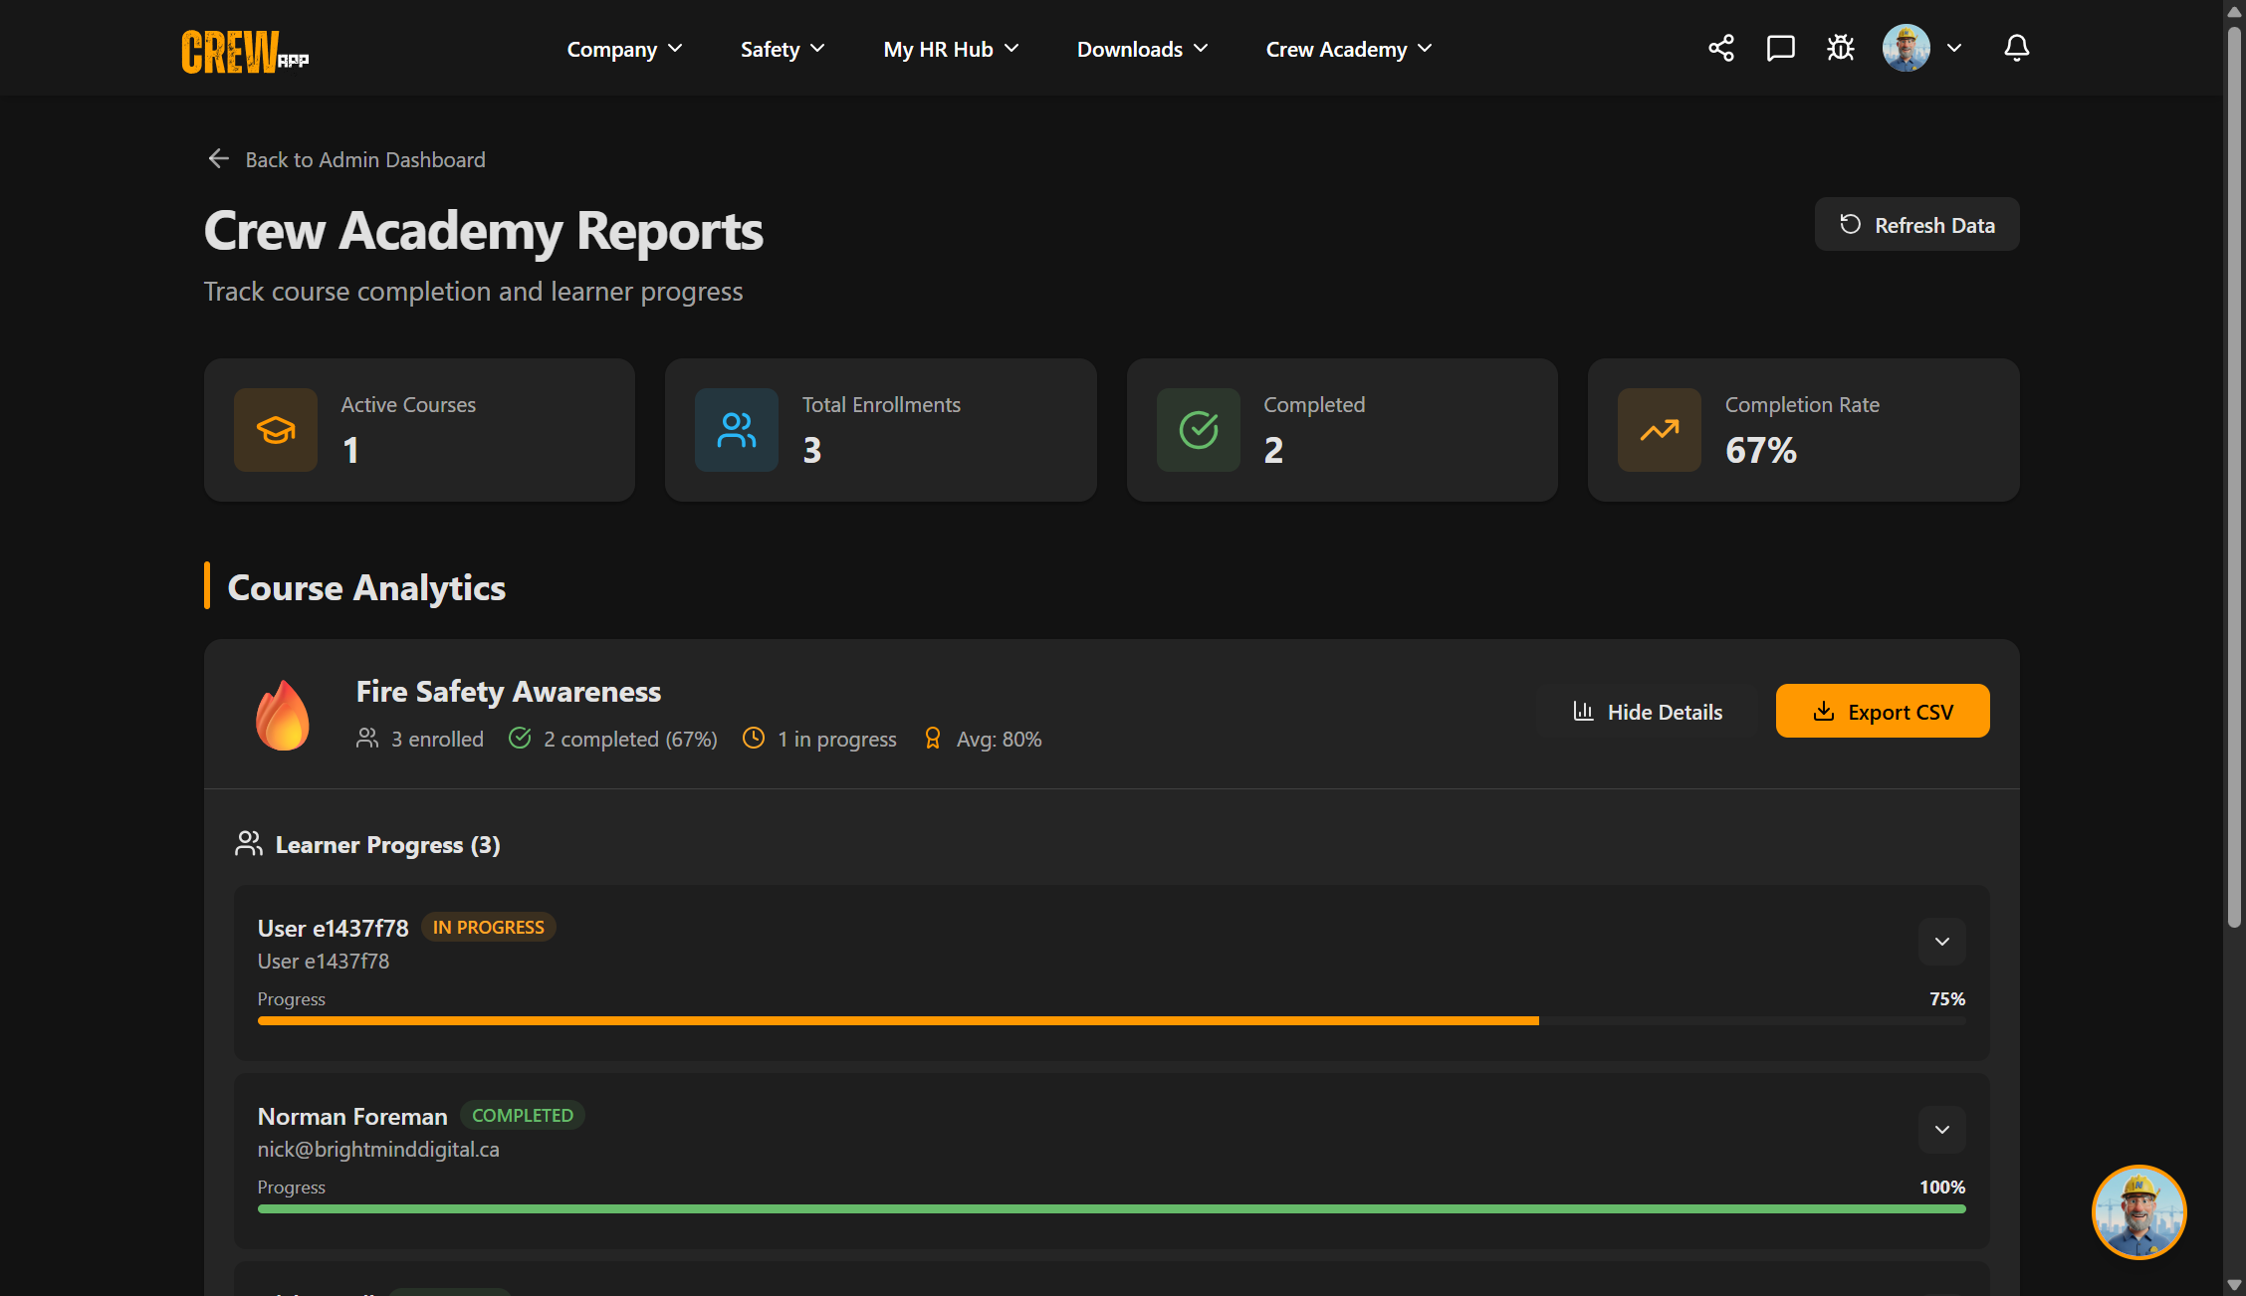
Task: Open notifications via the bell icon
Action: click(2016, 47)
